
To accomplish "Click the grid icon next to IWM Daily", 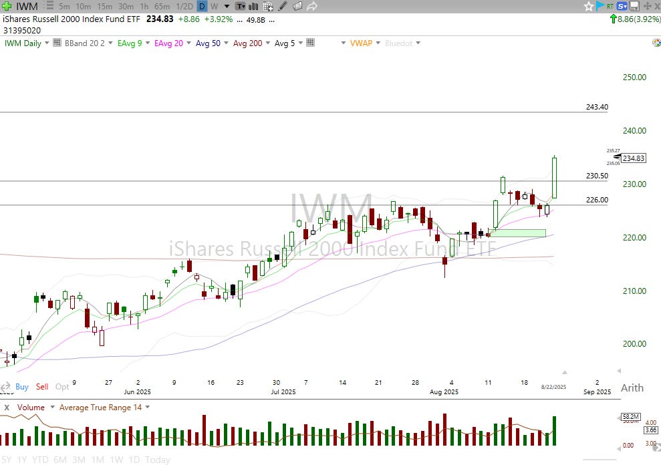I will [x=57, y=43].
